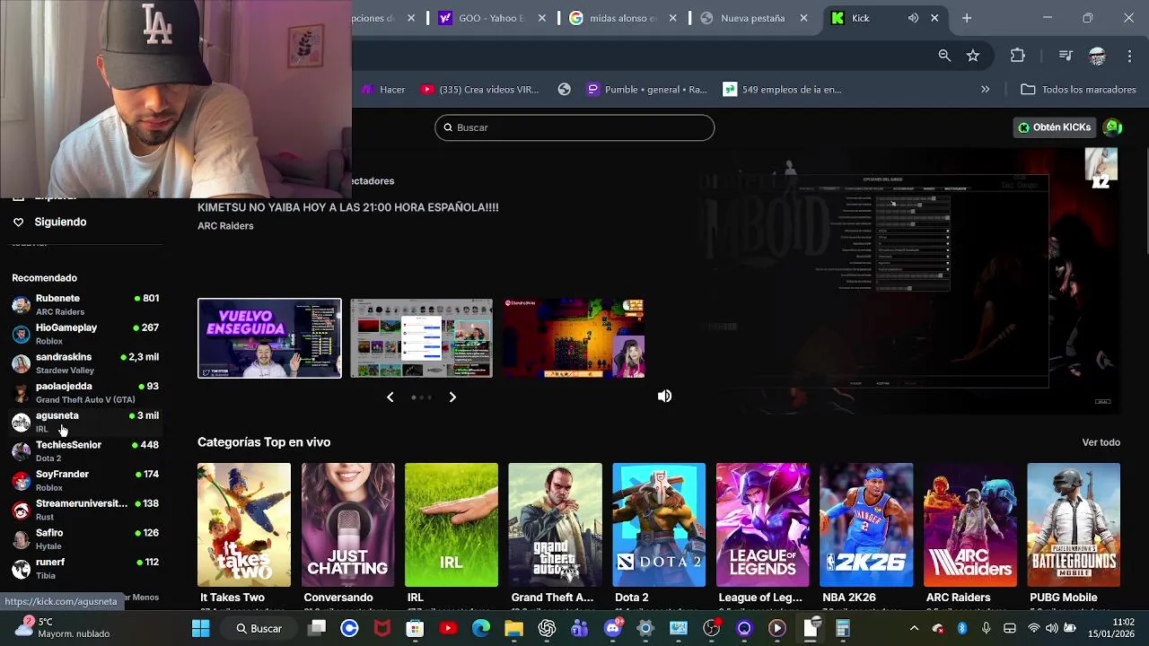The width and height of the screenshot is (1149, 646).
Task: Open Microsoft Store icon in the taskbar
Action: pos(415,629)
